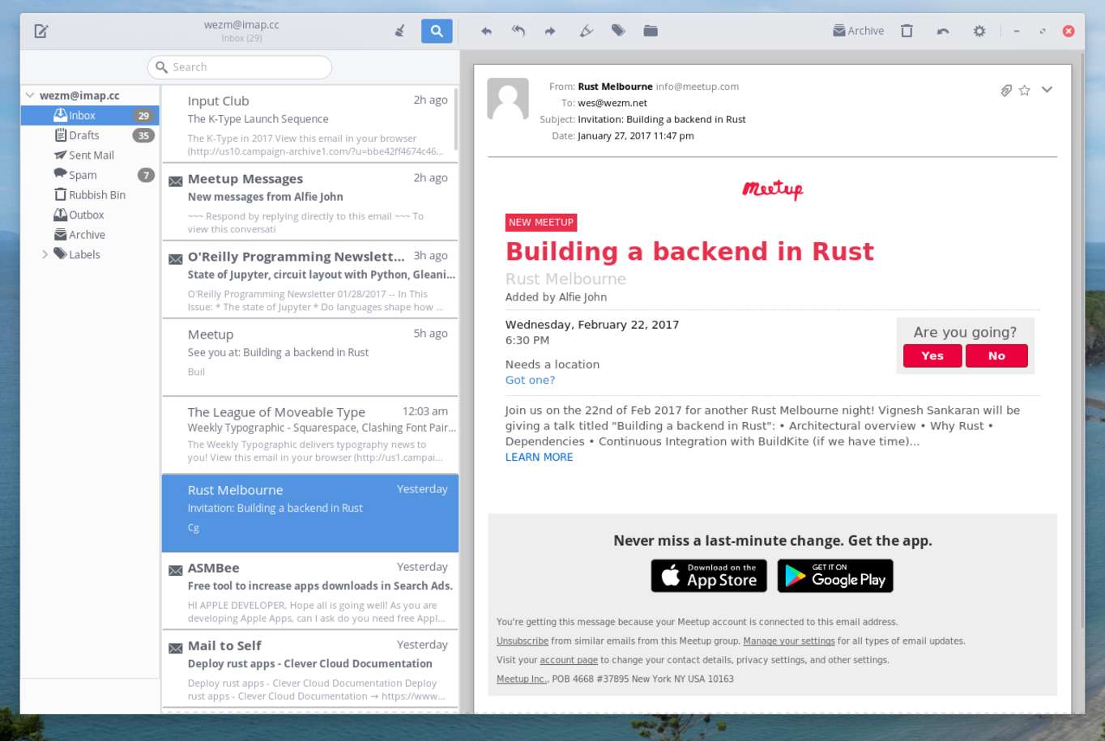This screenshot has height=741, width=1105.
Task: Click the Meetup logo in email
Action: (773, 190)
